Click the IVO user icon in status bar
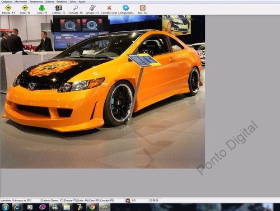The height and width of the screenshot is (211, 280). point(128,200)
